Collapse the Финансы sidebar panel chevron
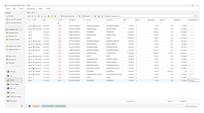The height and width of the screenshot is (113, 204). pos(22,13)
